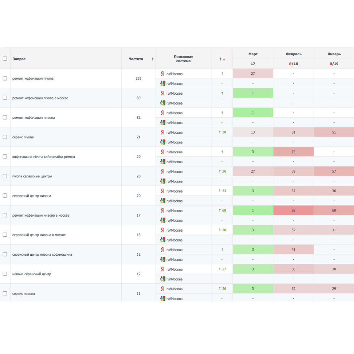Click Yandex icon for "nivona сервисные центры"
The width and height of the screenshot is (354, 354).
click(162, 172)
